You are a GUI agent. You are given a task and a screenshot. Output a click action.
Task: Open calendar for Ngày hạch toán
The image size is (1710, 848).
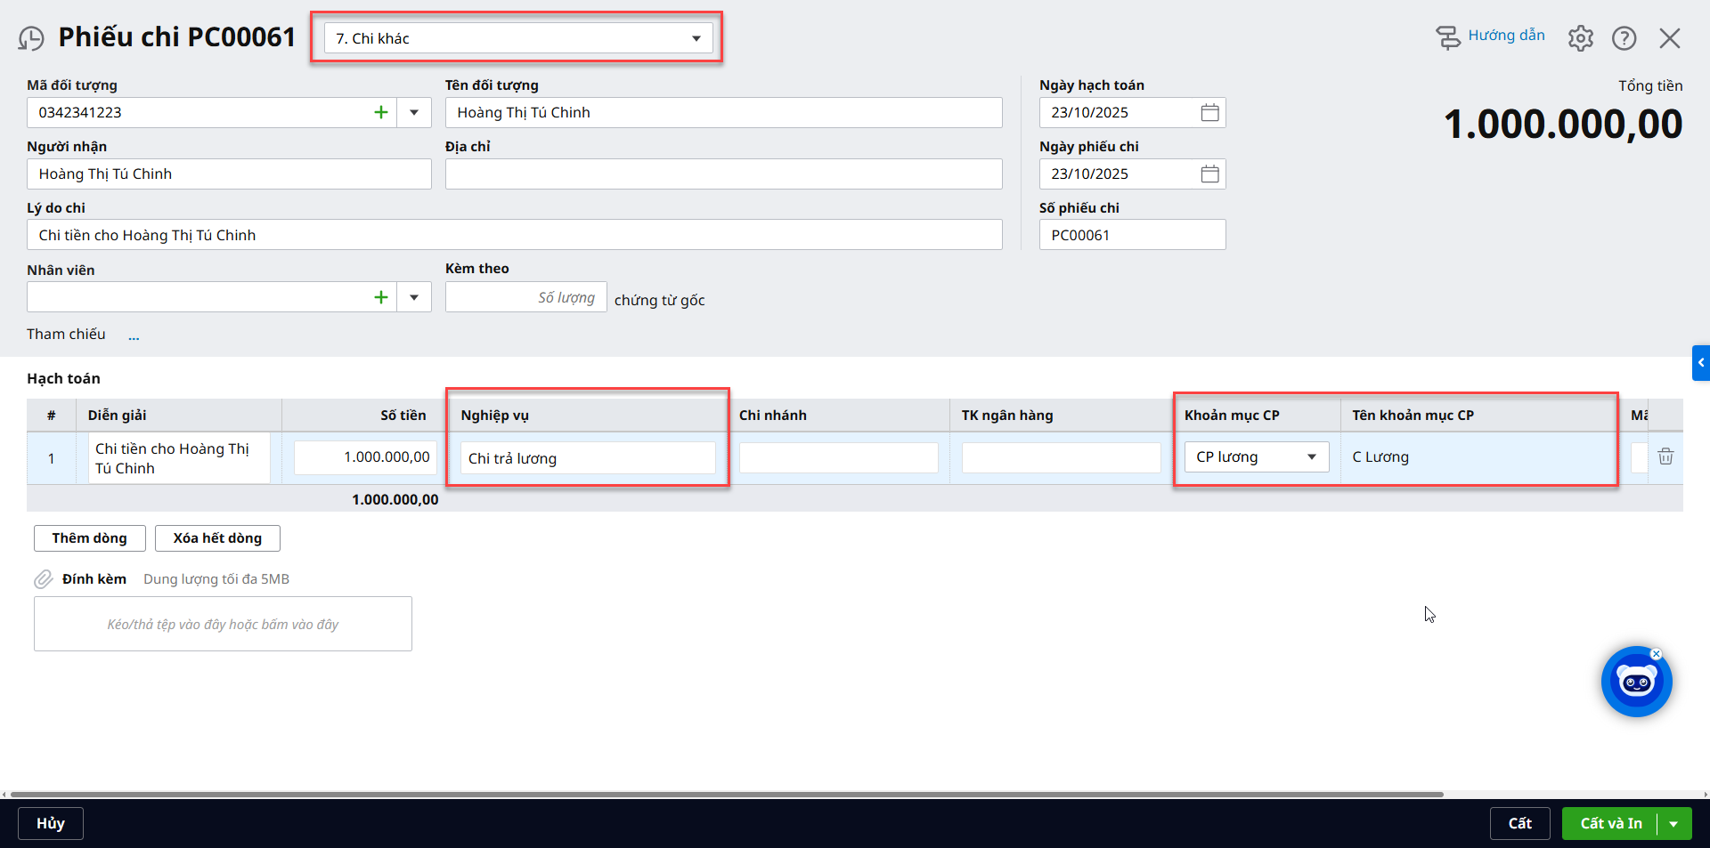(x=1209, y=113)
